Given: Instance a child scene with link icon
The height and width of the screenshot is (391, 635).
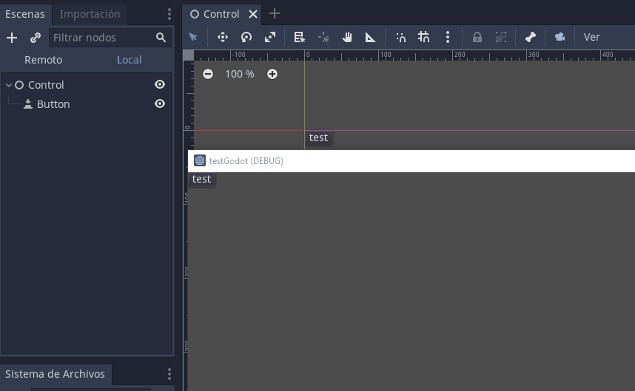Looking at the screenshot, I should click(x=36, y=38).
